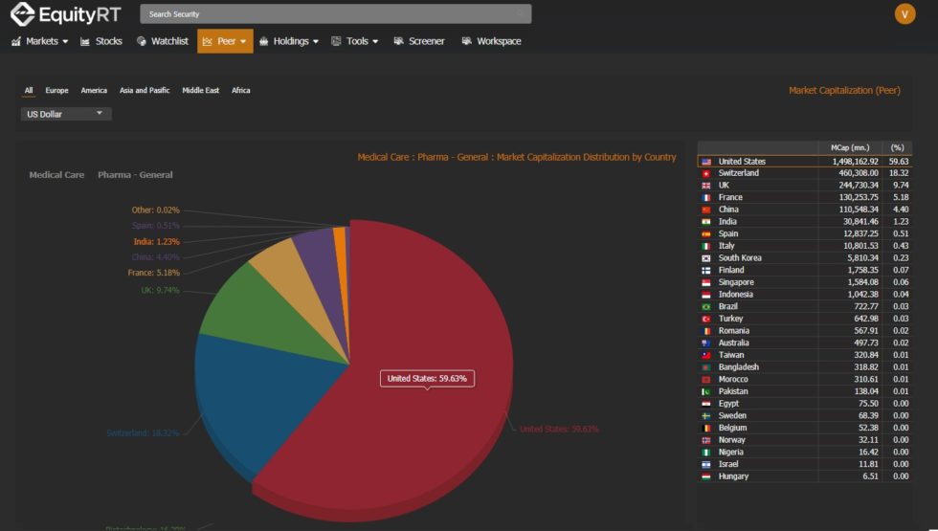Select the Asia and Pasific tab
Image resolution: width=938 pixels, height=531 pixels.
pyautogui.click(x=145, y=90)
